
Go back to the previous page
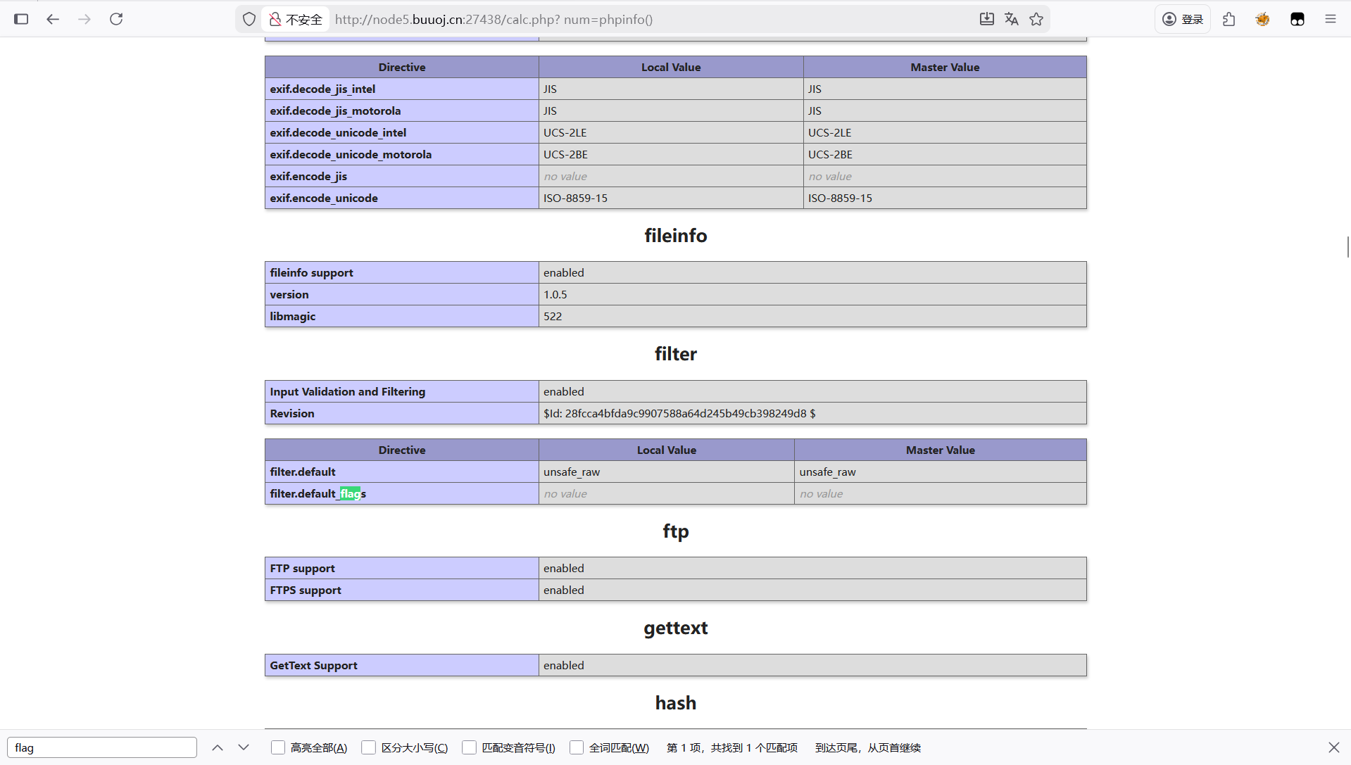pos(53,19)
